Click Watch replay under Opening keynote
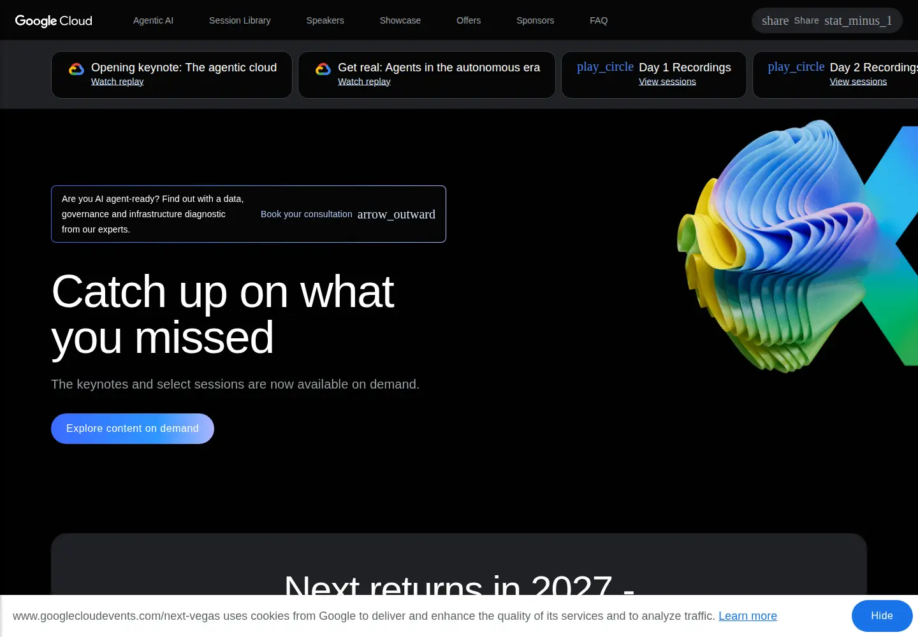918x637 pixels. [117, 82]
